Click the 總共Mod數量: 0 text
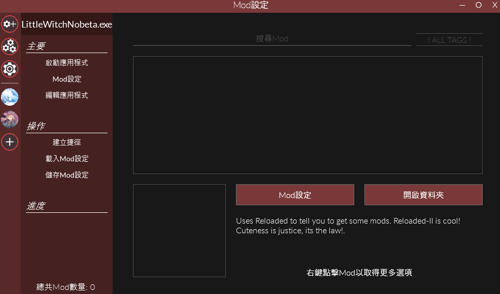The width and height of the screenshot is (500, 294). [66, 287]
